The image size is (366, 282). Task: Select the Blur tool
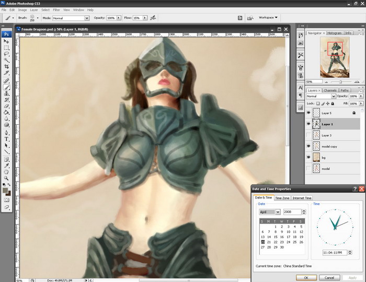[x=6, y=119]
